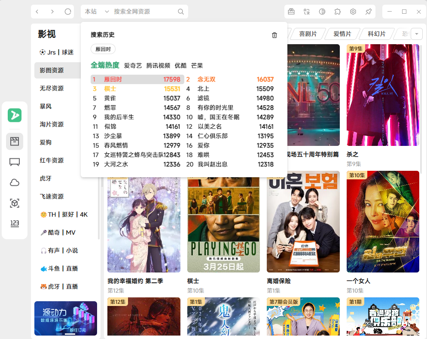Open the 123 sidebar icon
This screenshot has width=427, height=339.
[15, 224]
